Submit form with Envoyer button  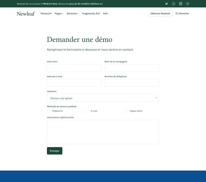pyautogui.click(x=55, y=151)
